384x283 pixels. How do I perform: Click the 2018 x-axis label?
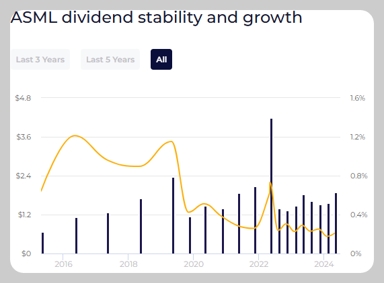pyautogui.click(x=128, y=264)
